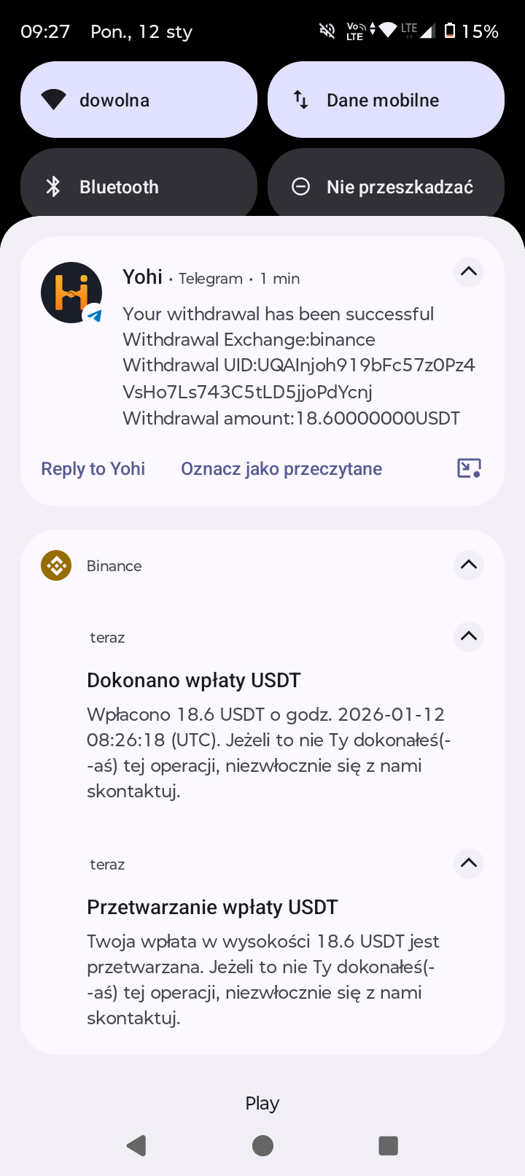Tap the battery status icon

point(450,31)
